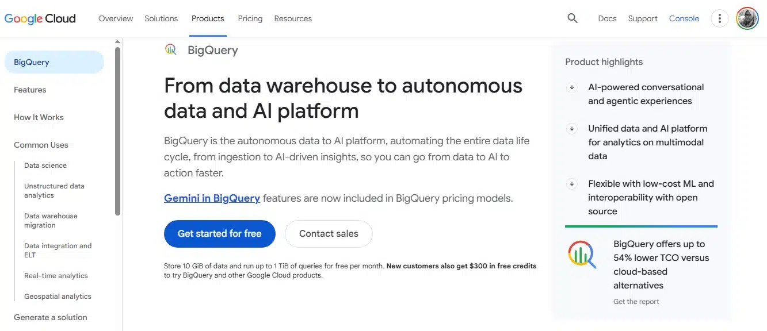Open Data warehouse migration sidebar item
Viewport: 767px width, 331px height.
(51, 221)
